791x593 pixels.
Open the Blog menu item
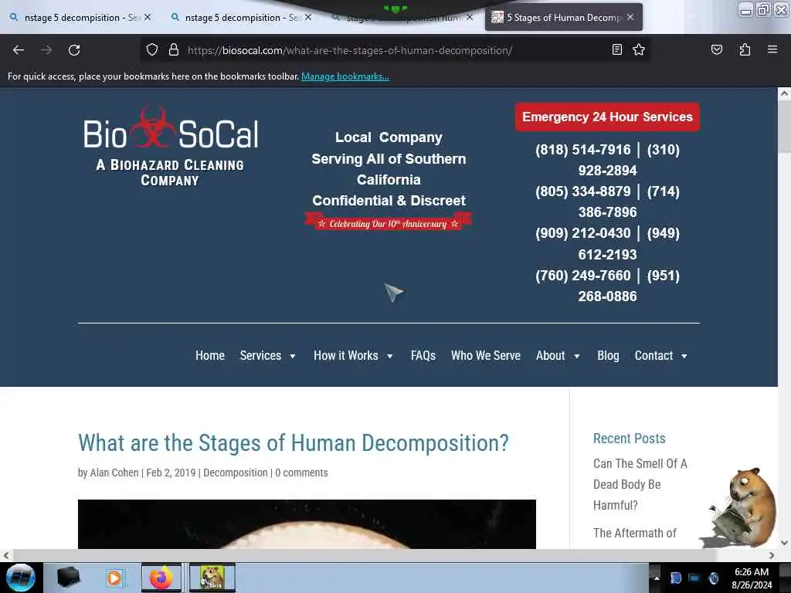(608, 355)
